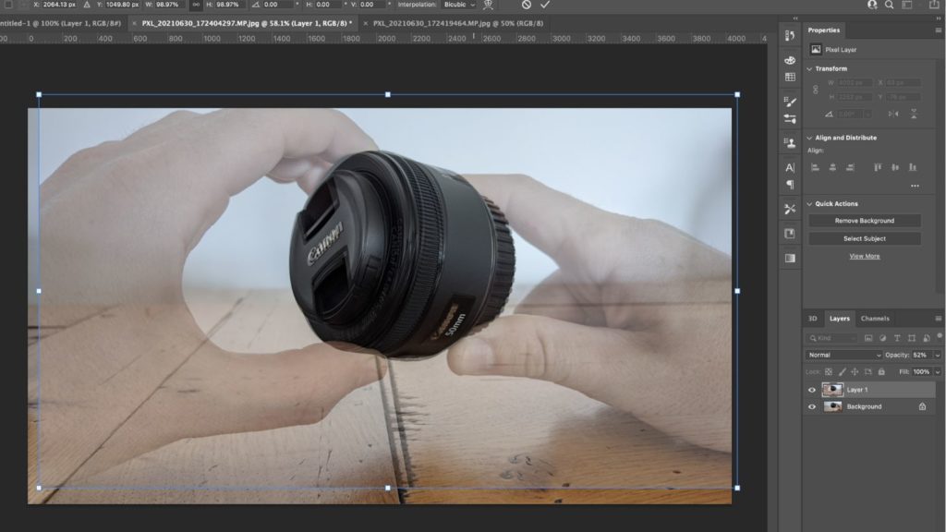This screenshot has height=532, width=946.
Task: Open the Swatches panel grid icon
Action: coord(790,78)
